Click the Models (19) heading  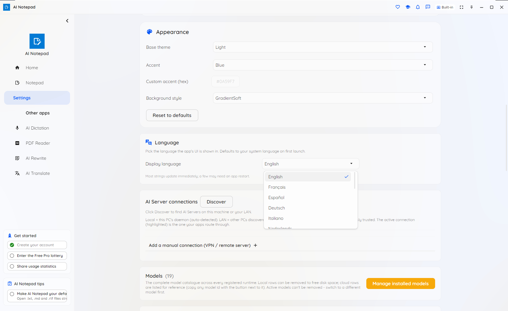(x=160, y=276)
